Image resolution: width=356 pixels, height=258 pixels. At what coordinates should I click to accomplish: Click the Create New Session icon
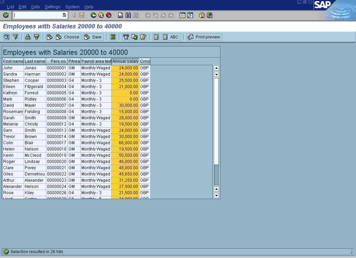pos(182,15)
